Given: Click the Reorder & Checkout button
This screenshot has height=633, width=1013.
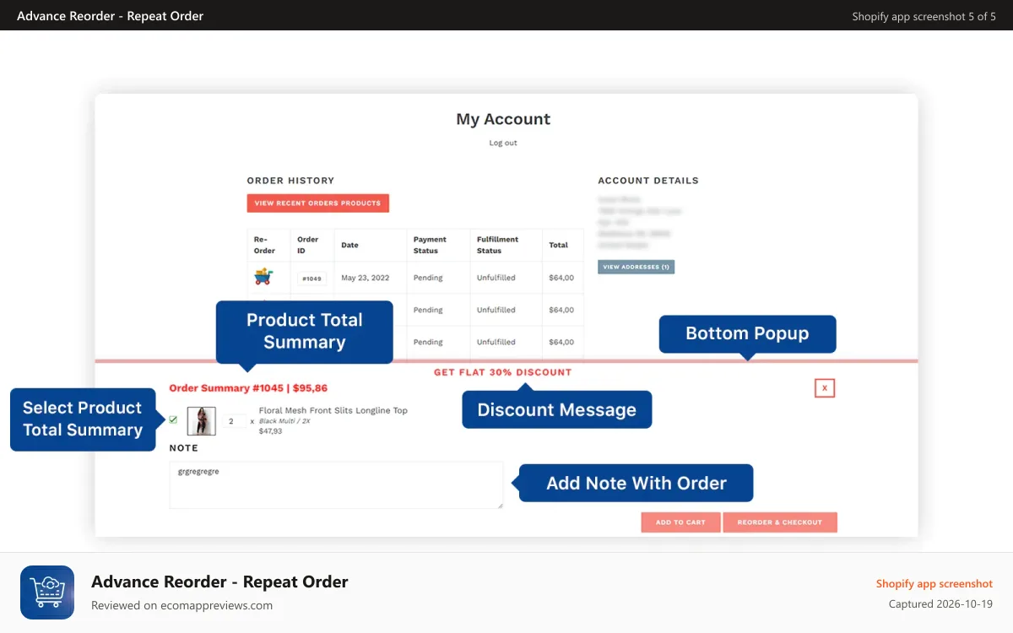Looking at the screenshot, I should 780,522.
